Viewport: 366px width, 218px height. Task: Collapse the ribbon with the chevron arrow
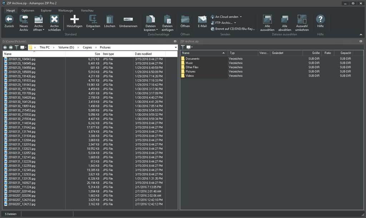tap(361, 35)
